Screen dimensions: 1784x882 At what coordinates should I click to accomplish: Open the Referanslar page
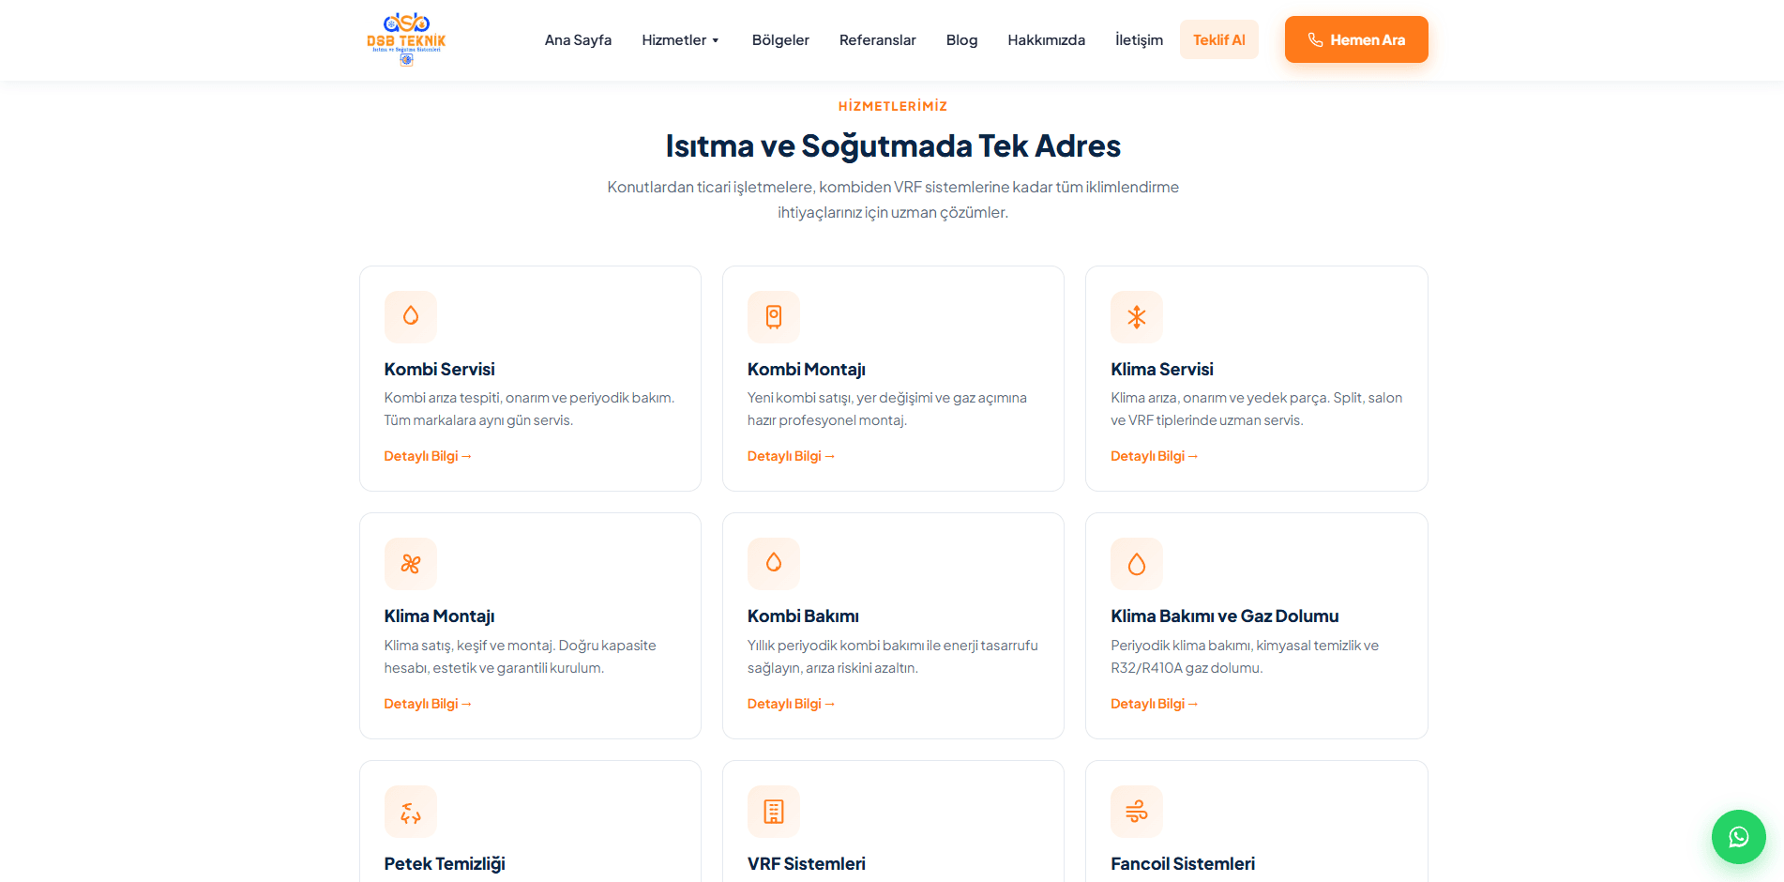point(878,39)
